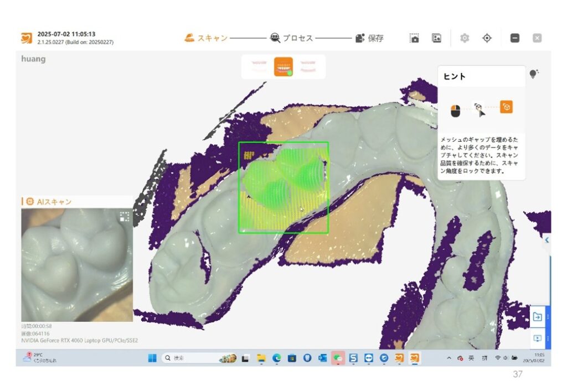The width and height of the screenshot is (567, 392).
Task: Click the orange cube icon in hint panel
Action: coord(506,107)
